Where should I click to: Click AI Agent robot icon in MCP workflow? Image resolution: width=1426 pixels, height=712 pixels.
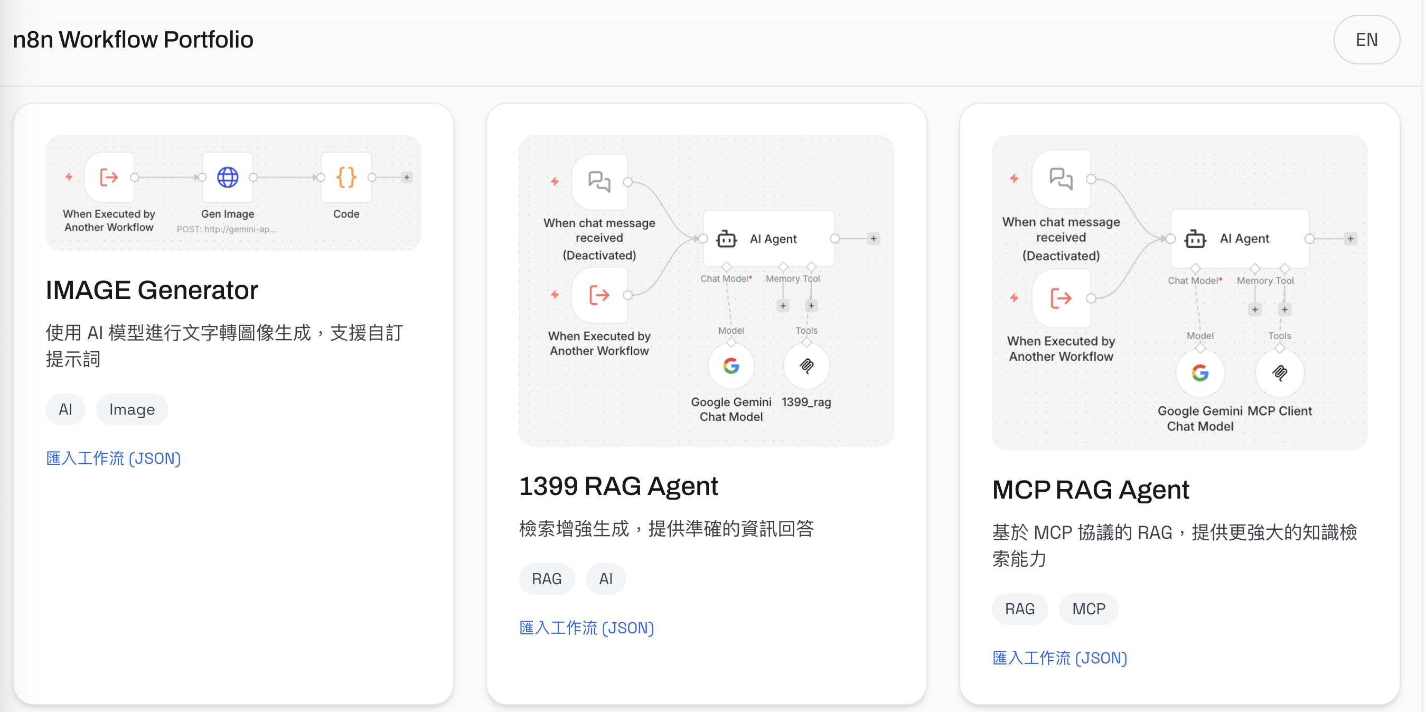pos(1195,239)
